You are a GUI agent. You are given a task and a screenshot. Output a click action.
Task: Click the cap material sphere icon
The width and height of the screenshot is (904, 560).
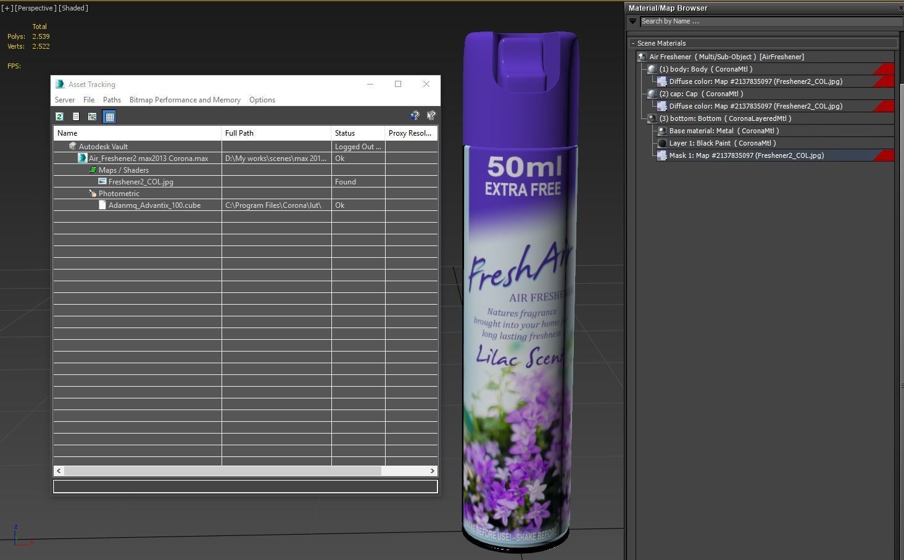click(x=652, y=94)
